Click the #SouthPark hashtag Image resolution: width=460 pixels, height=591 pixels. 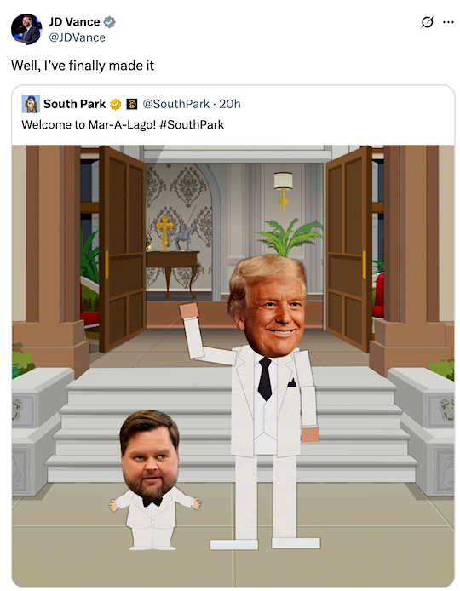click(192, 125)
